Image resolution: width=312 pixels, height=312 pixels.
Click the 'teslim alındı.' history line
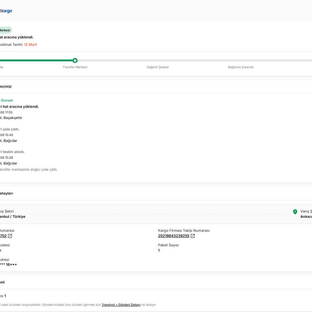coord(12,152)
